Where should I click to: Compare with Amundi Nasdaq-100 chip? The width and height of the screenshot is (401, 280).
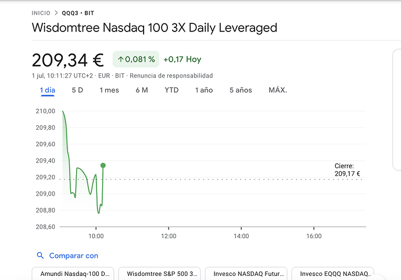73,274
